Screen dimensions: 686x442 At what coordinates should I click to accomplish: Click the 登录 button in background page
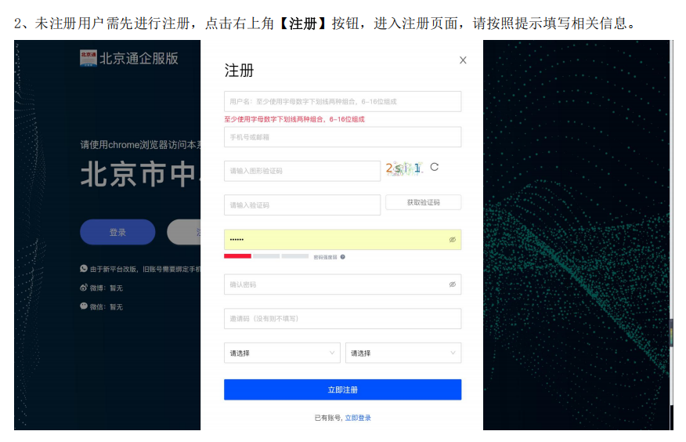pos(117,233)
